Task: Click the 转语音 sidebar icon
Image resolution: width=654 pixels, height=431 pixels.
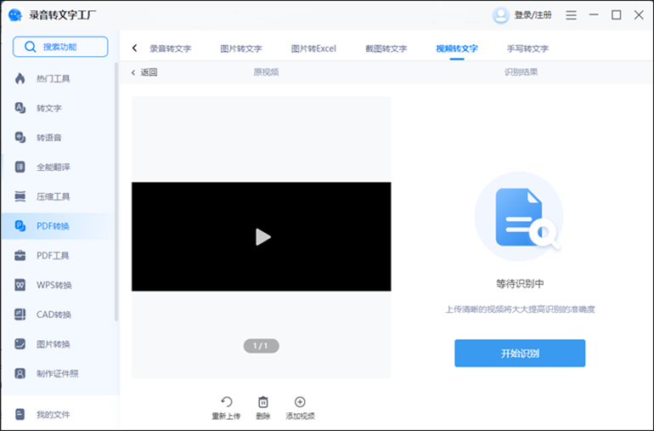Action: click(20, 138)
